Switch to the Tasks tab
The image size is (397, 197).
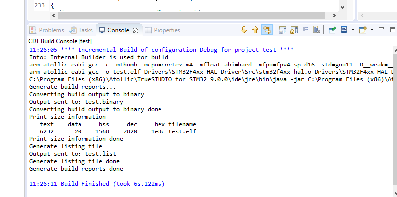point(81,30)
